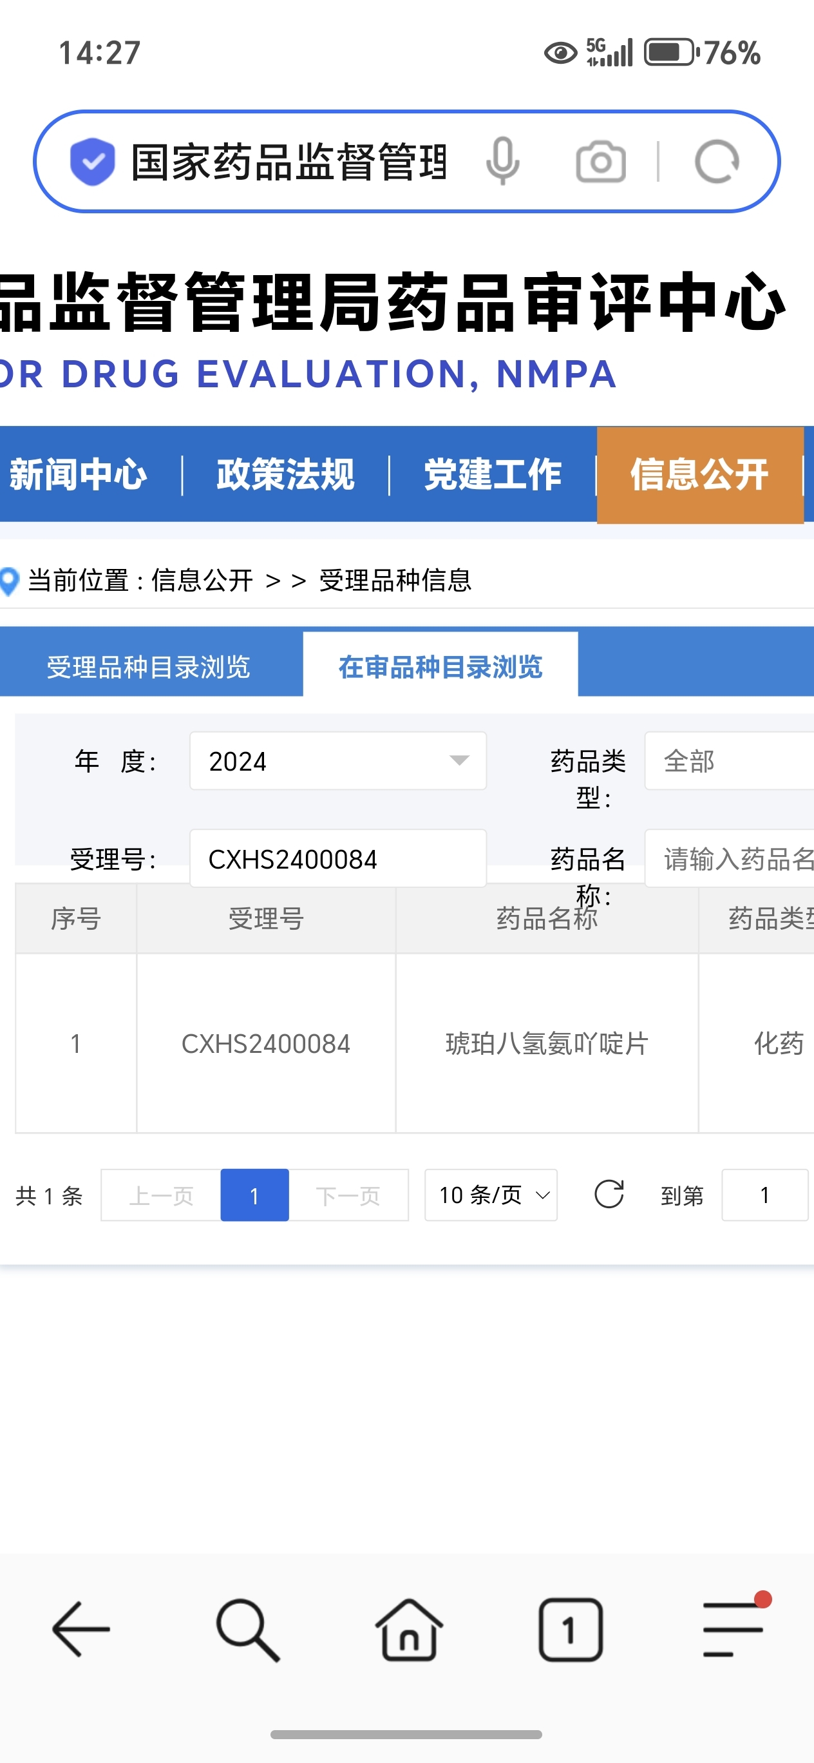Open the browser search magnifier icon
The width and height of the screenshot is (814, 1763).
tap(248, 1630)
